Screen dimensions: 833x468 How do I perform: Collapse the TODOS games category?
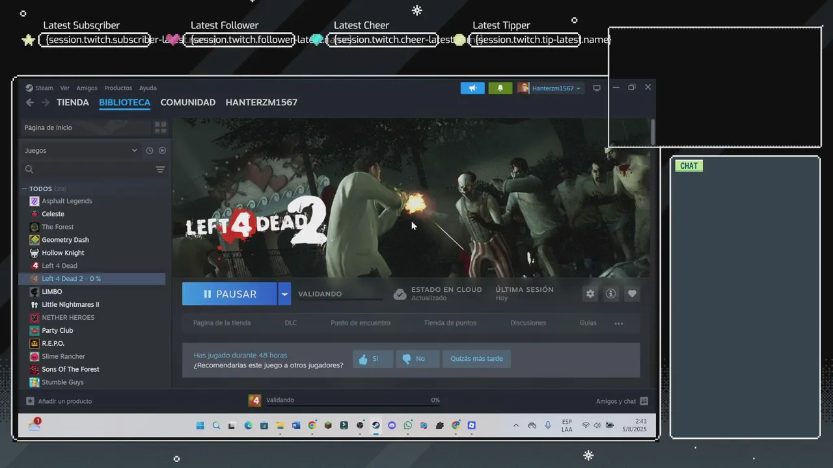point(25,188)
